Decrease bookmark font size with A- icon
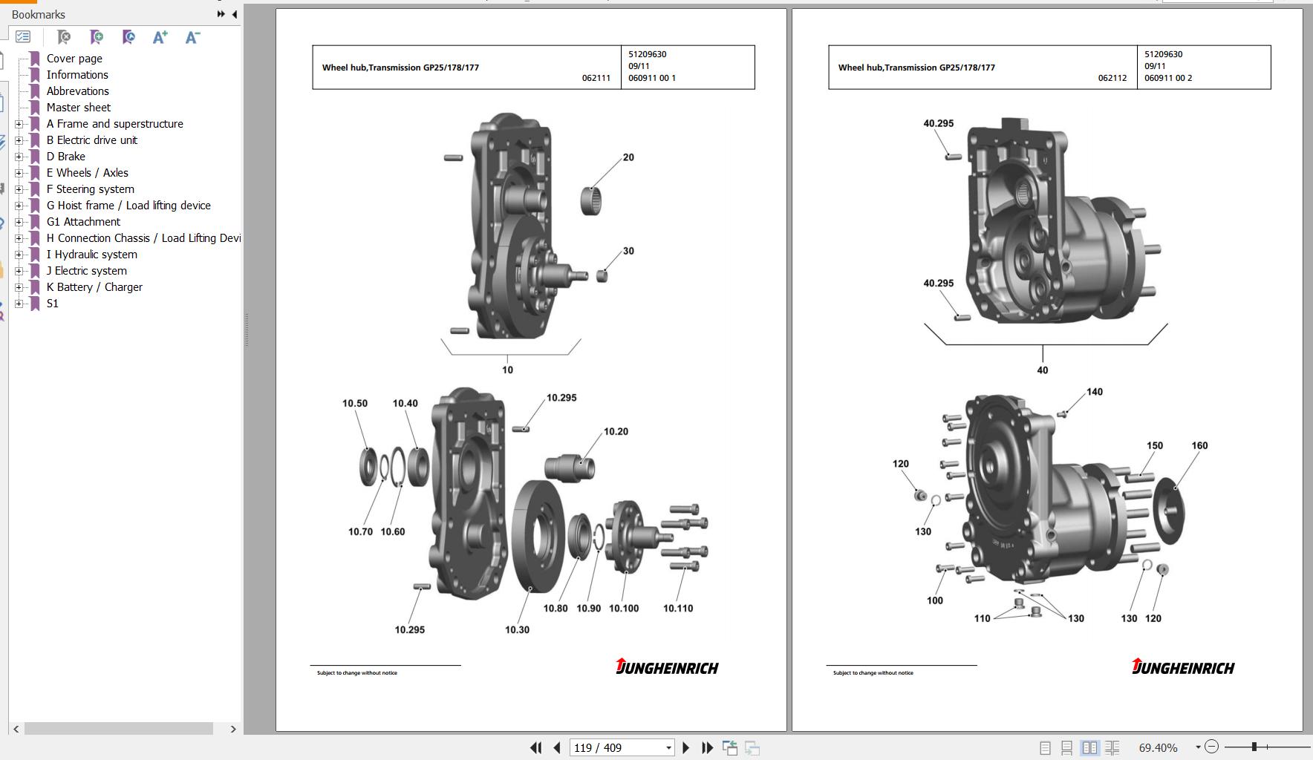 192,36
